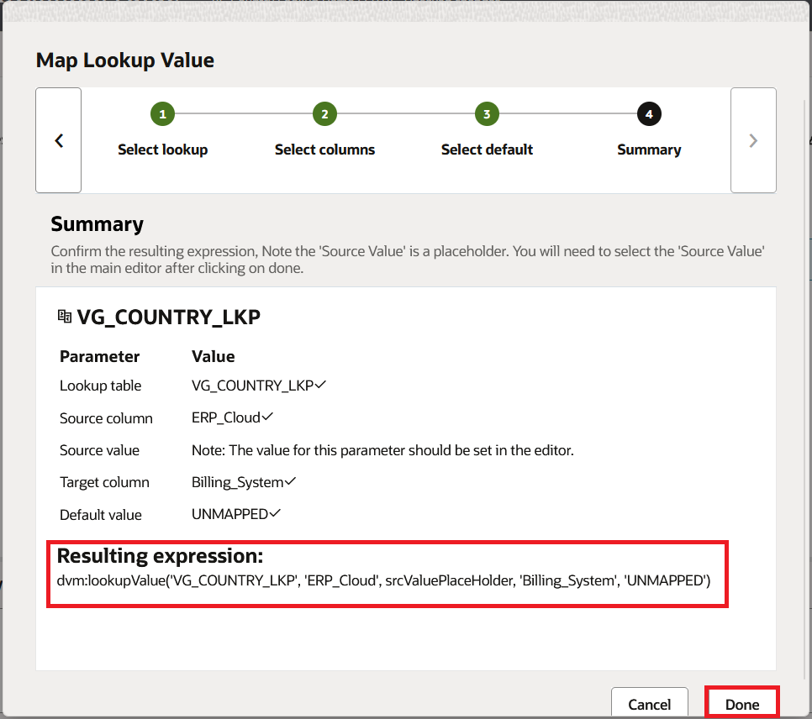Select the Summary step label
The height and width of the screenshot is (719, 812).
tap(649, 150)
